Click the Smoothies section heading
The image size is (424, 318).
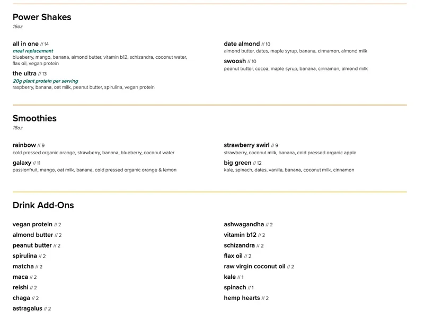point(34,118)
